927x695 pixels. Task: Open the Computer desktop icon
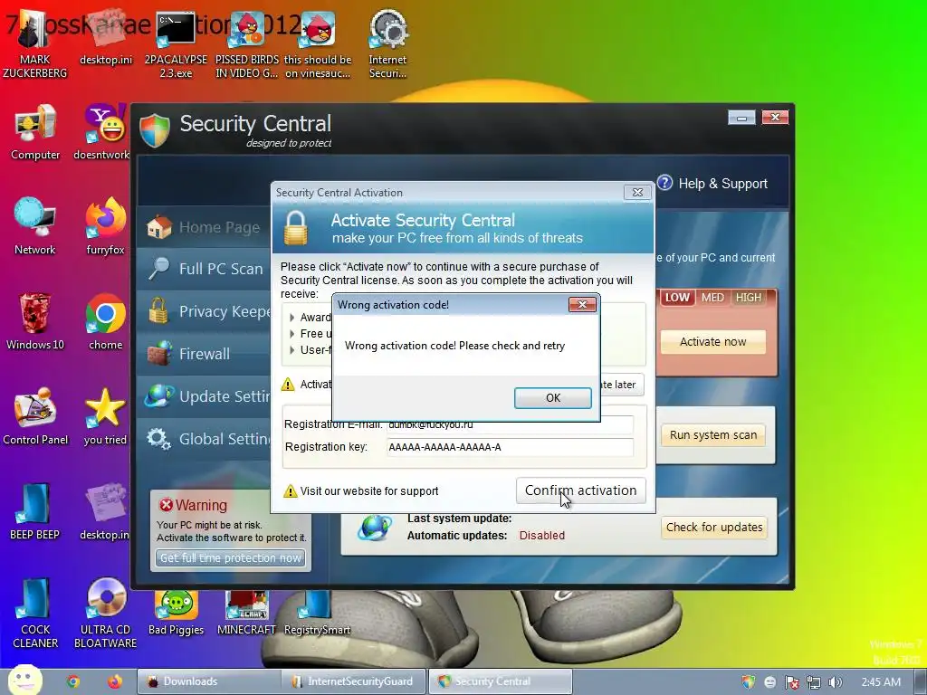[35, 132]
